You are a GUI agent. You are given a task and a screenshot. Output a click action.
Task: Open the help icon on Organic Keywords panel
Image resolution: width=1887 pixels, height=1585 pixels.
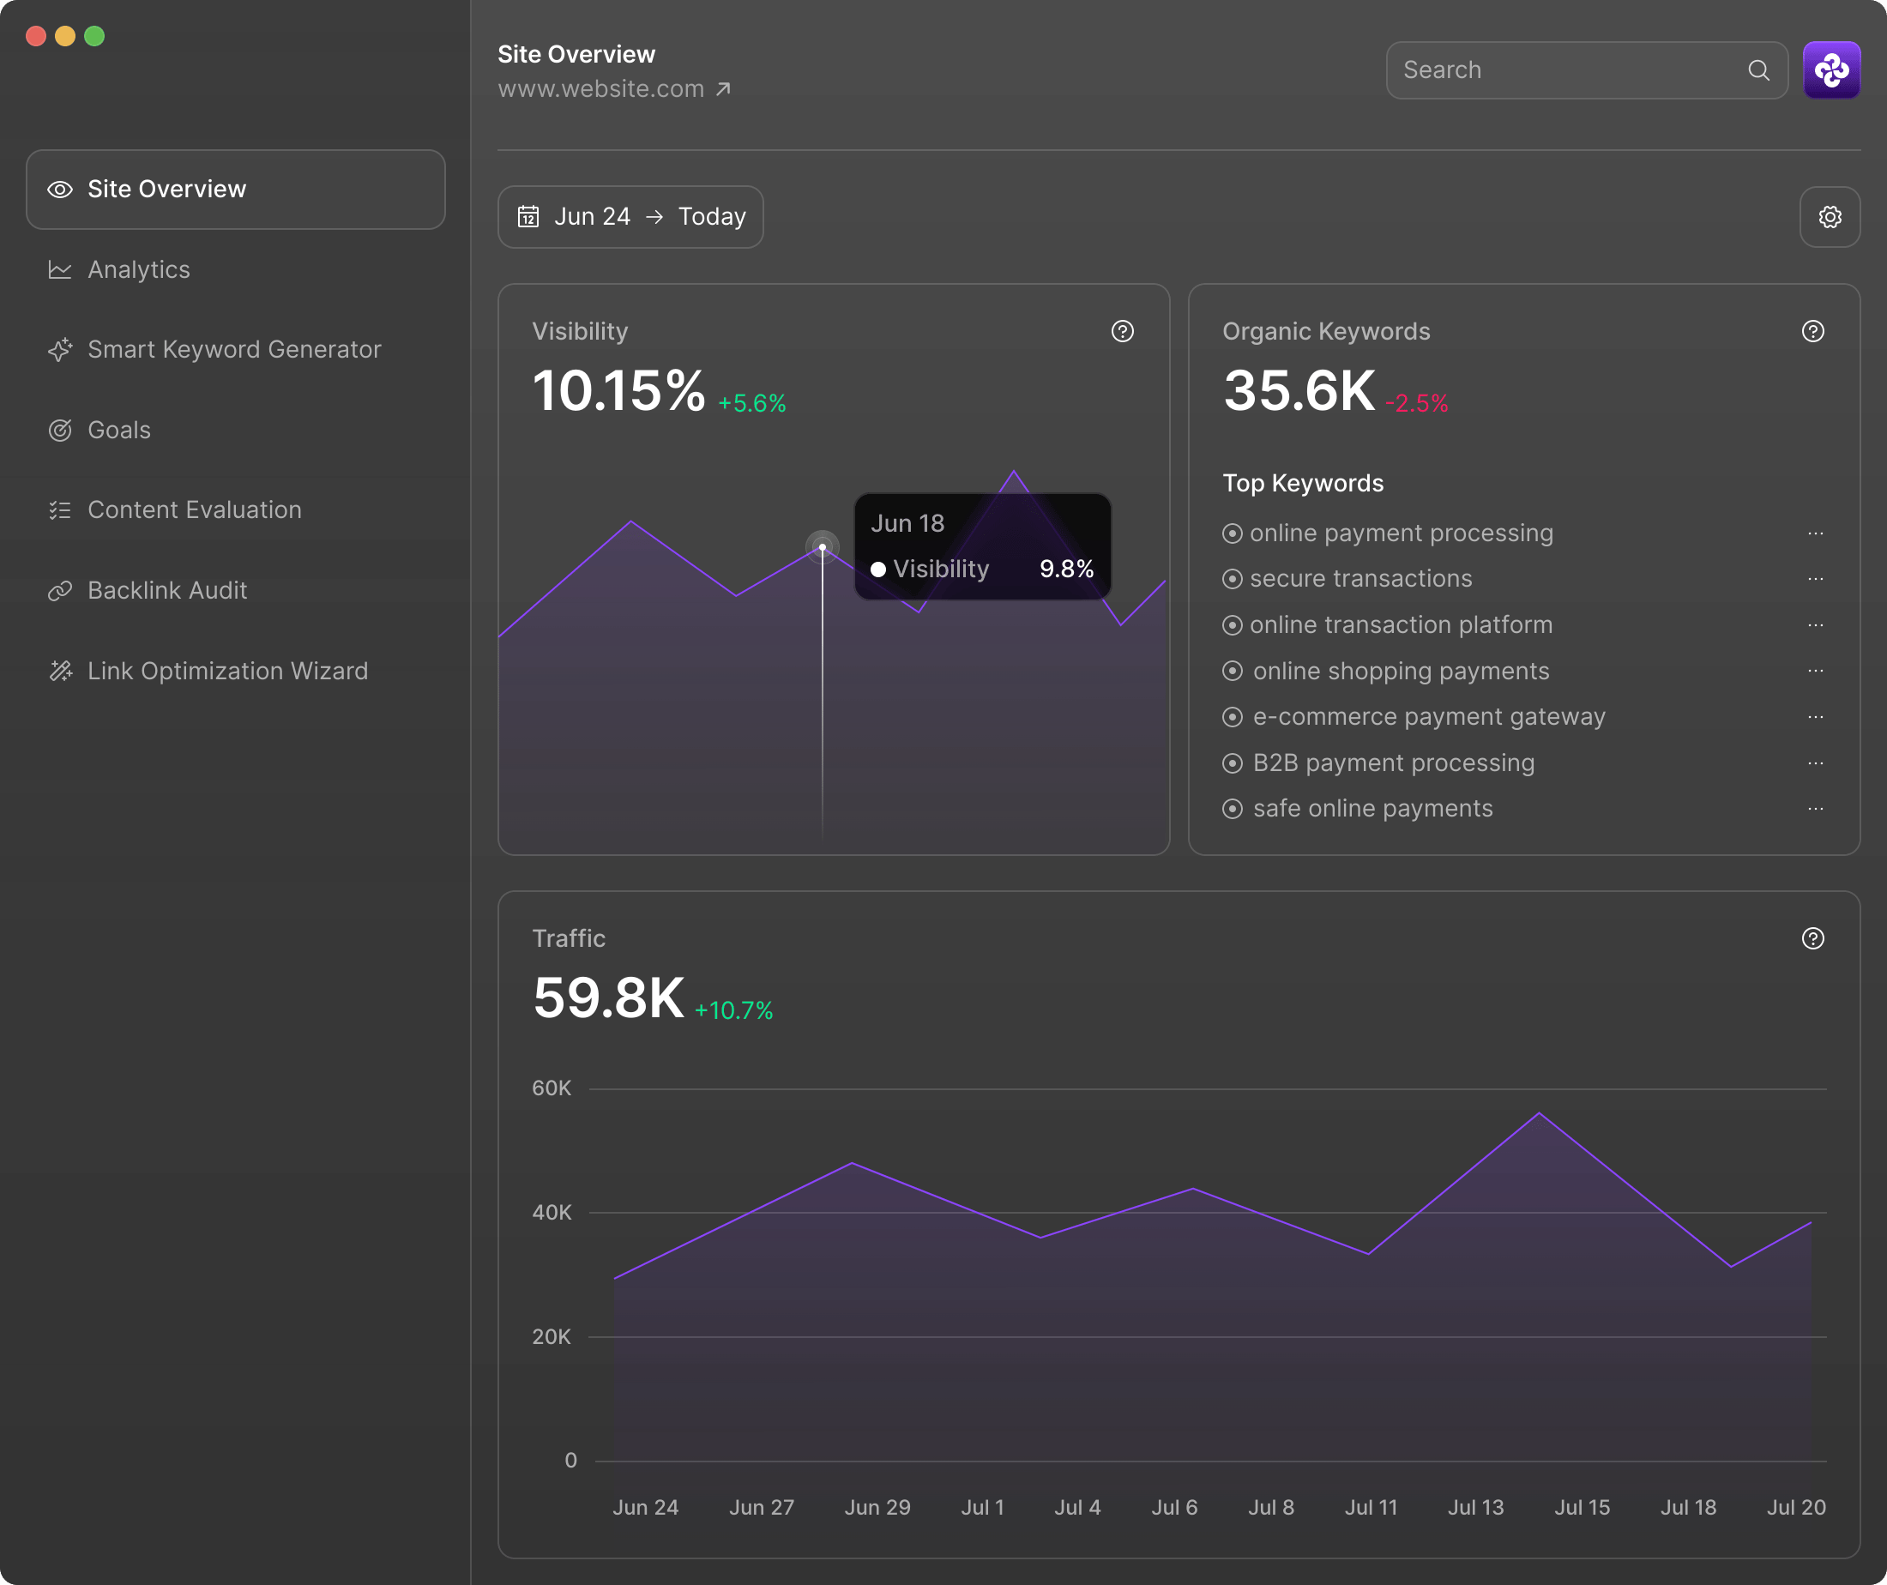1812,332
